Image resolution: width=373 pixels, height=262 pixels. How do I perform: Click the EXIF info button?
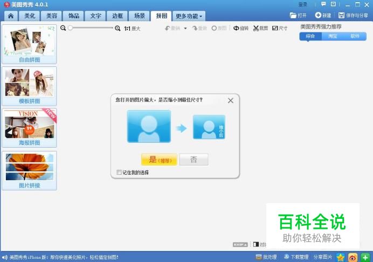click(x=240, y=245)
